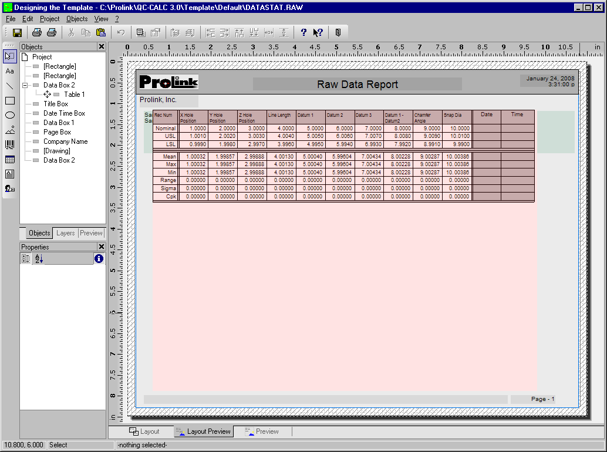Click the second layer-order icon in the toolbar
Screen dimensions: 607x452
tap(190, 33)
